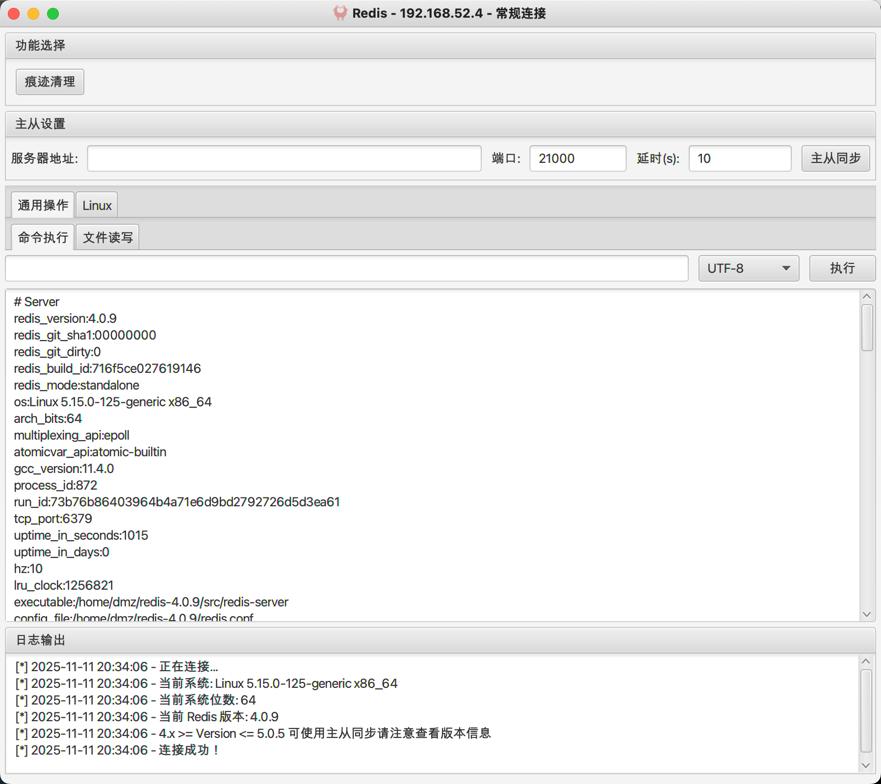The image size is (881, 784).
Task: Click the tcp_port:6379 line
Action: (x=53, y=519)
